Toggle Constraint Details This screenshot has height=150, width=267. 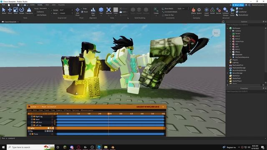tap(170, 12)
